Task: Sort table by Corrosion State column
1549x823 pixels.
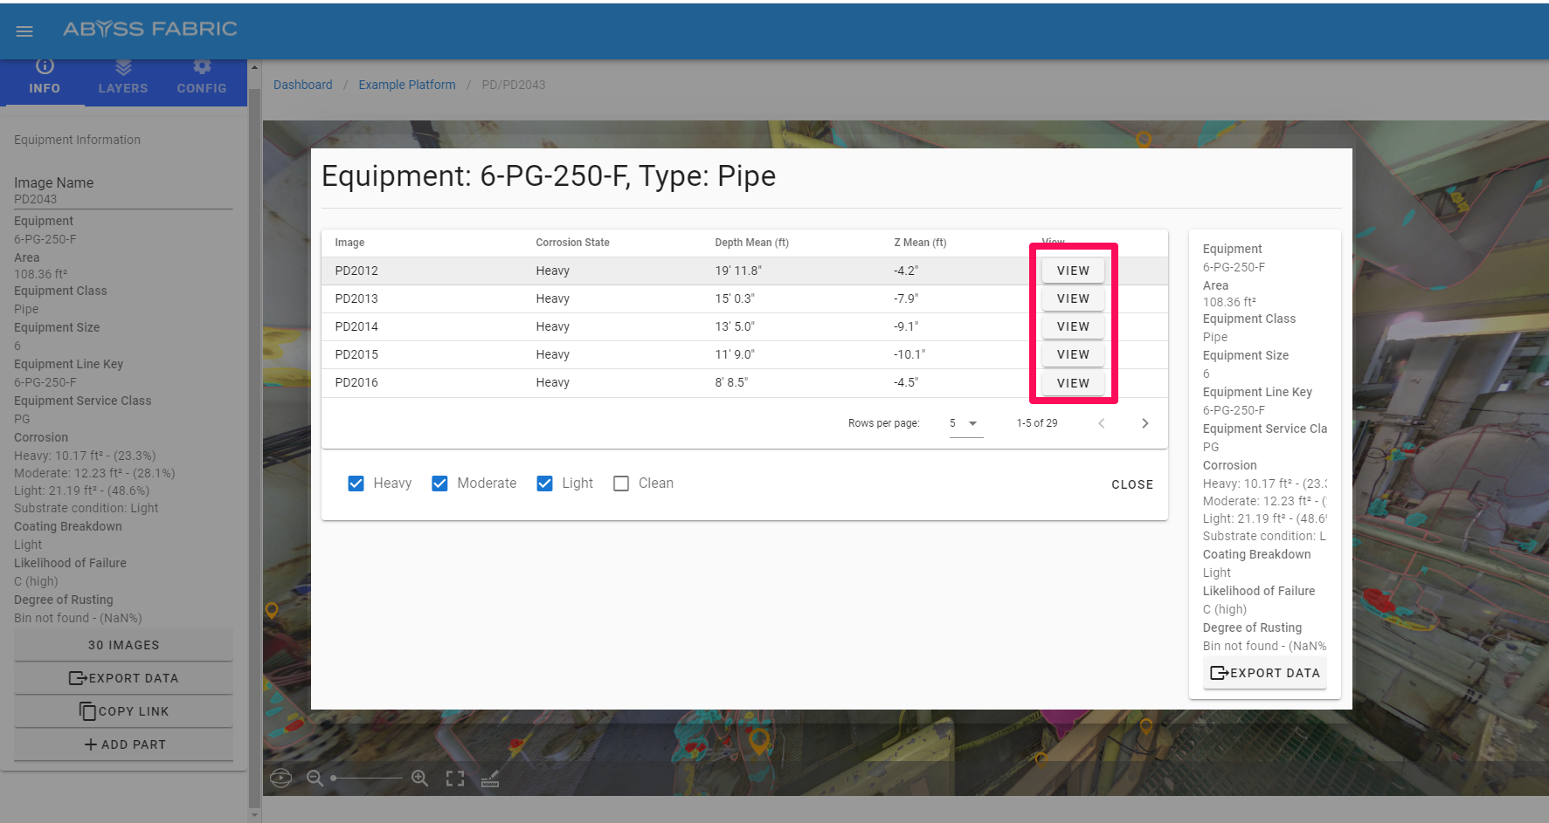Action: [572, 243]
